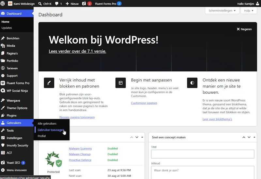Click the Weergave paintbrush icon
This screenshot has width=261, height=179.
[3, 101]
